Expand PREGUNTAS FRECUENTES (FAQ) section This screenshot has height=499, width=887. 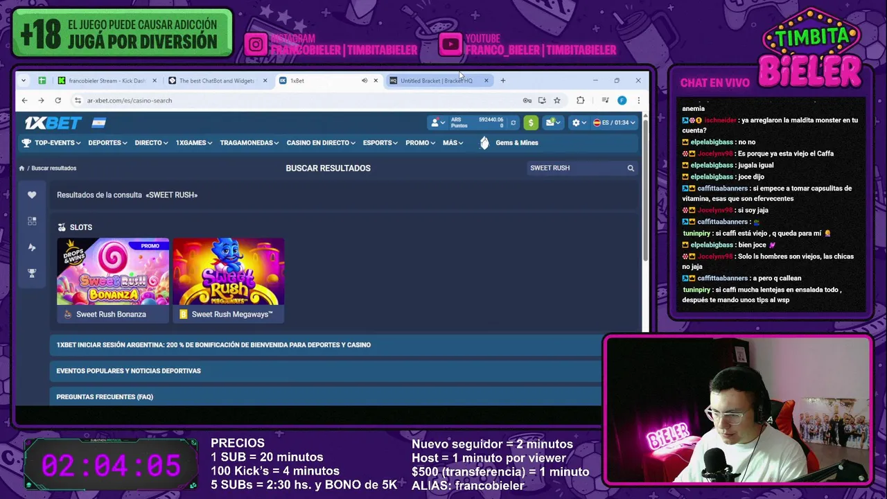click(x=326, y=396)
